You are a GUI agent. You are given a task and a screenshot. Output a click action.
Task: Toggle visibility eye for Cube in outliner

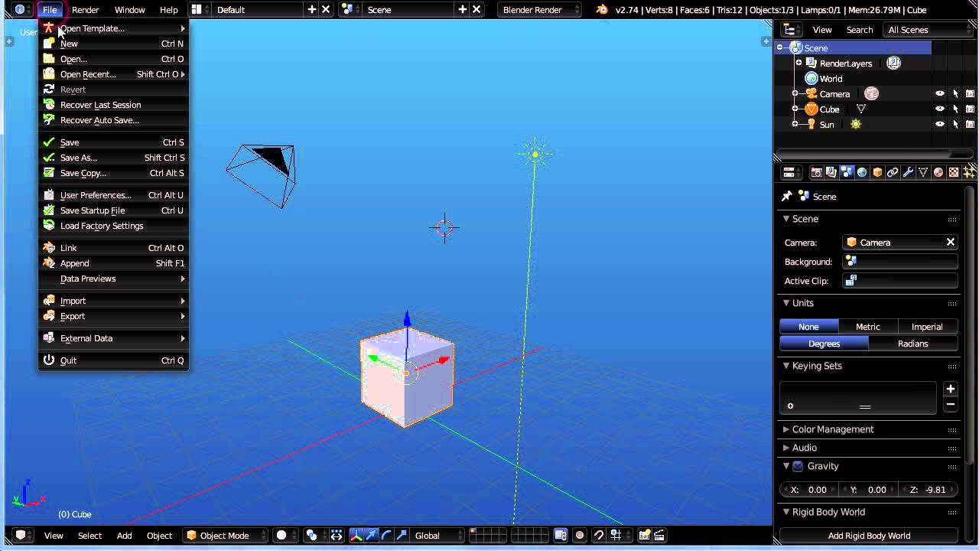[x=940, y=109]
